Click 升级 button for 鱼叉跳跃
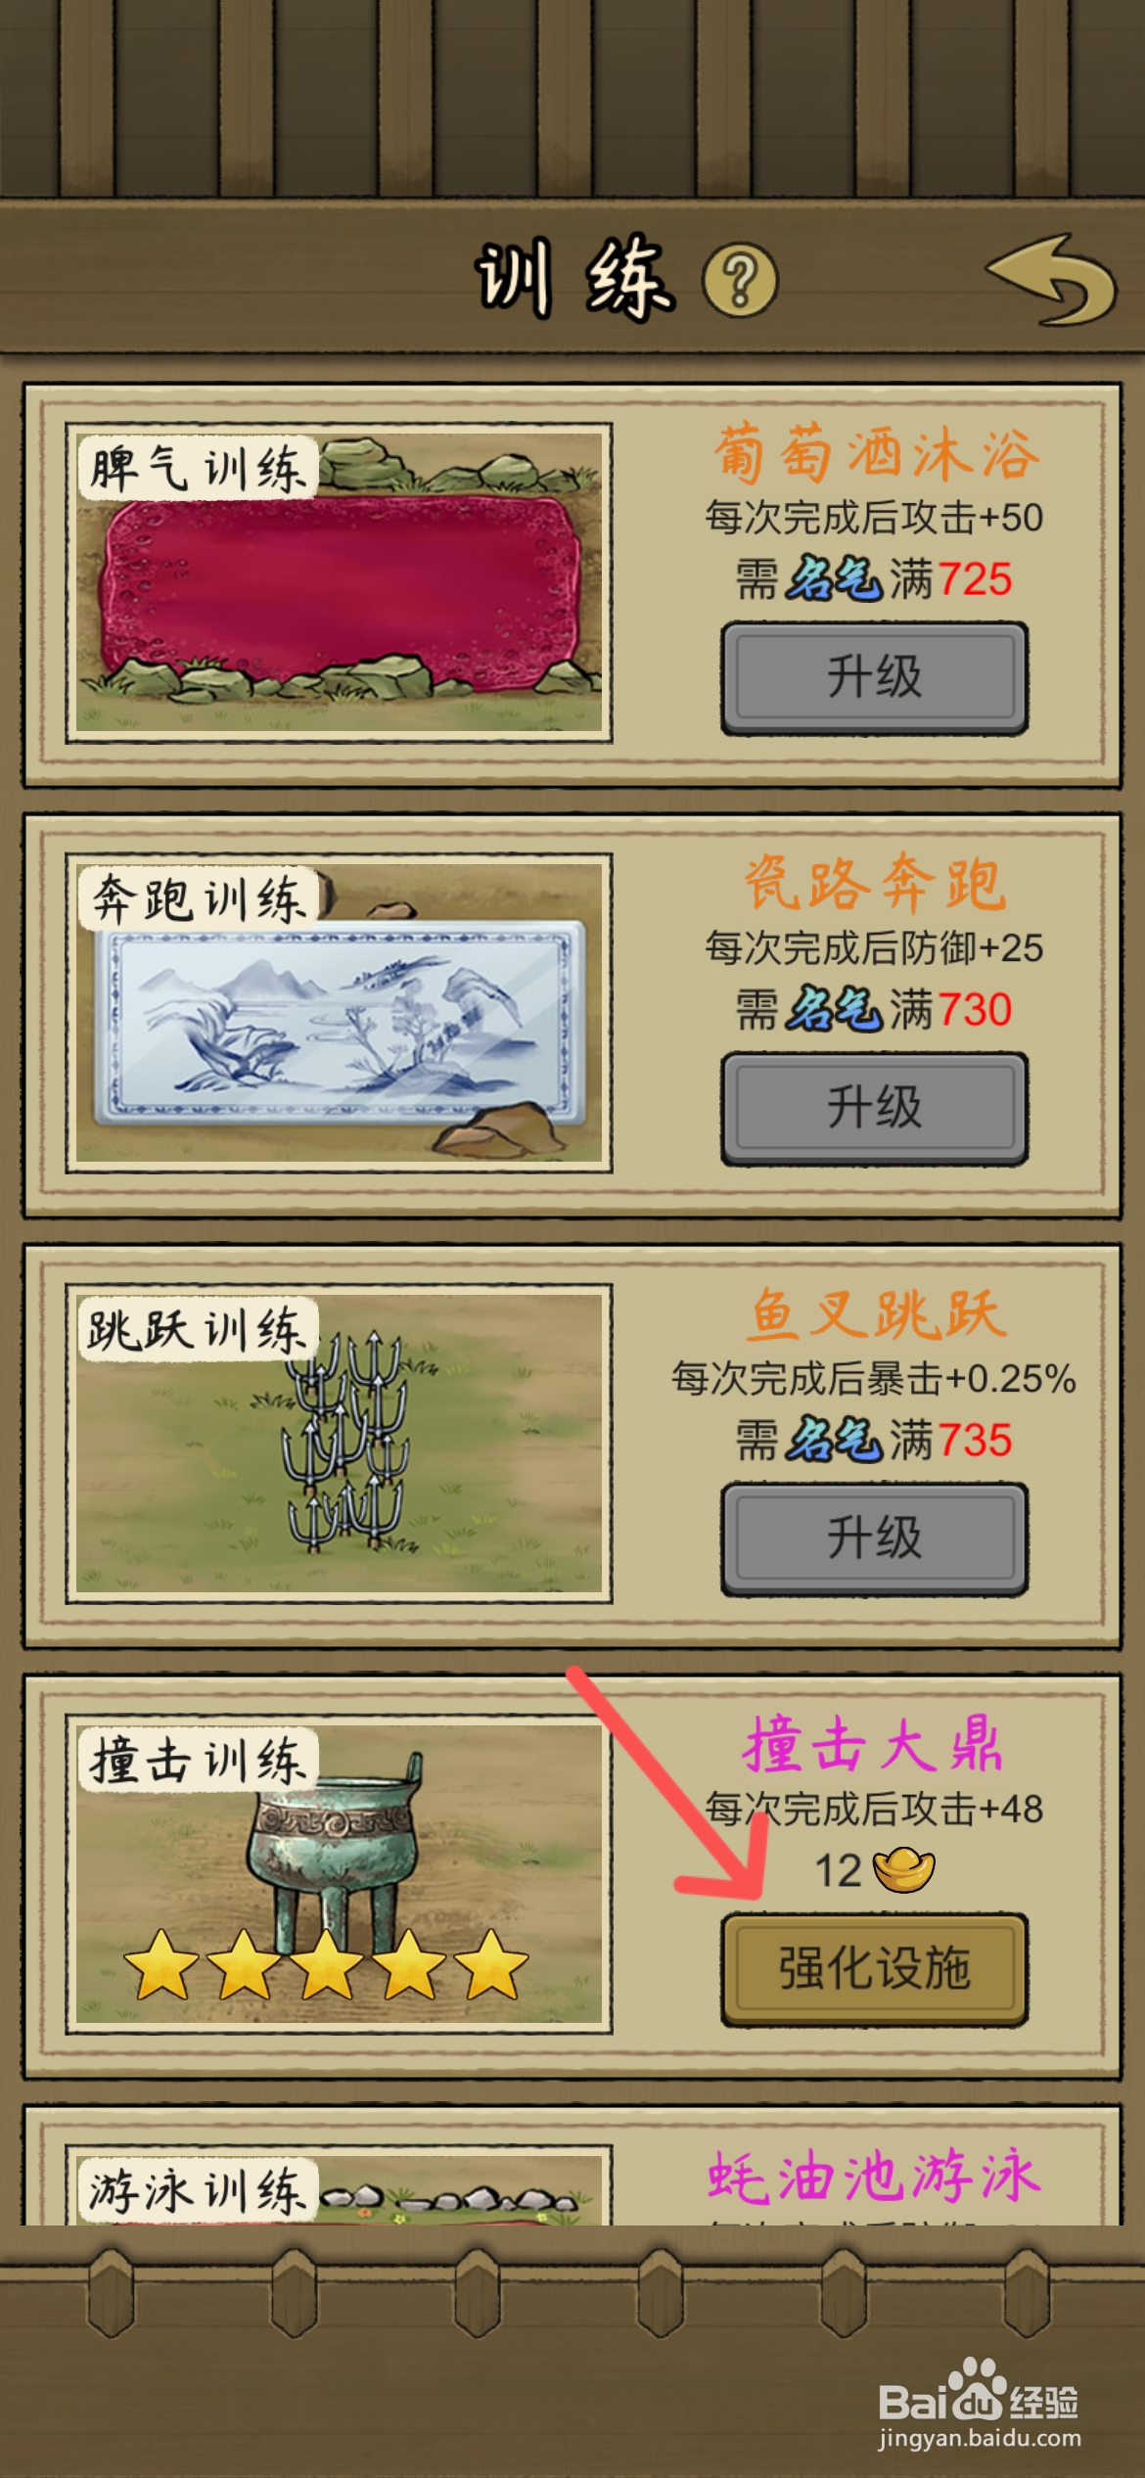Screen dimensions: 1145x2478 [874, 1538]
